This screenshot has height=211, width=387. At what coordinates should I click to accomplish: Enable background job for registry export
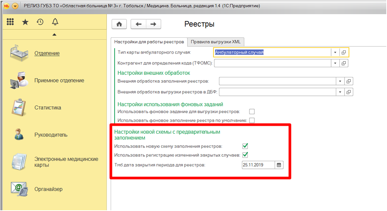point(252,111)
